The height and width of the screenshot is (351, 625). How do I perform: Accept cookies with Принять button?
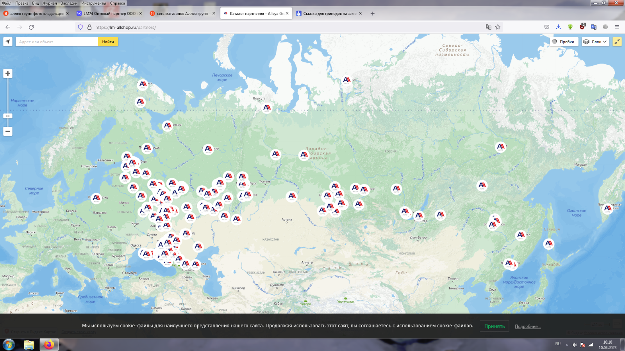click(x=494, y=326)
